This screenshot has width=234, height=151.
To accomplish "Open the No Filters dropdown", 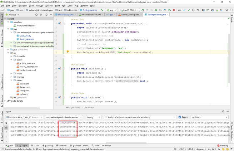I will point(209,117).
